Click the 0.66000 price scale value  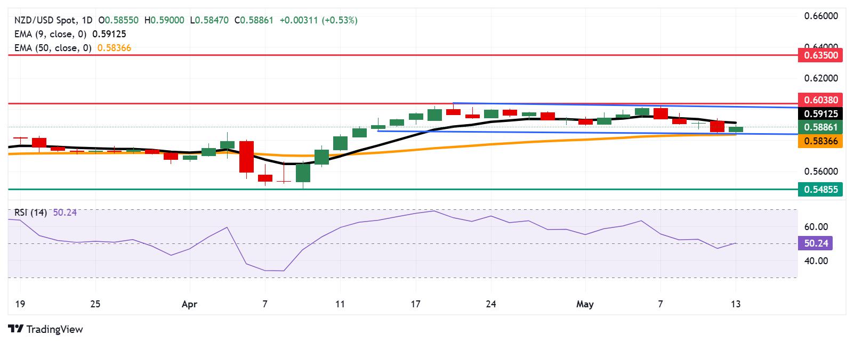[x=821, y=16]
